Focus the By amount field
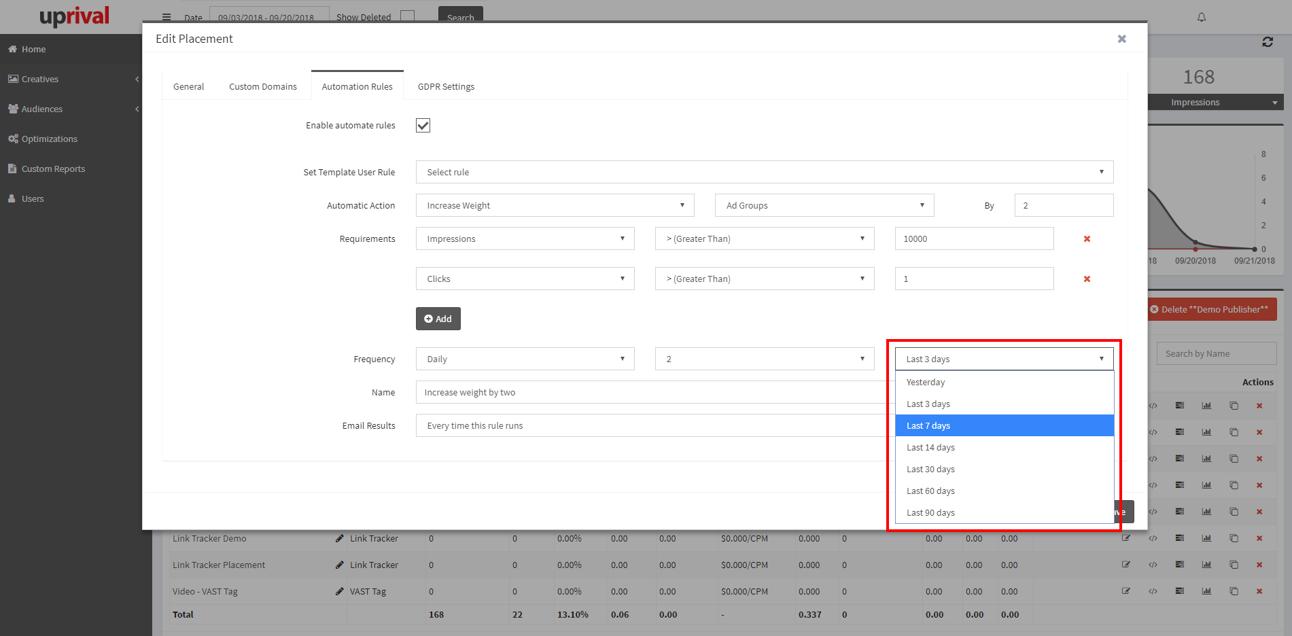Image resolution: width=1292 pixels, height=636 pixels. pyautogui.click(x=1064, y=205)
